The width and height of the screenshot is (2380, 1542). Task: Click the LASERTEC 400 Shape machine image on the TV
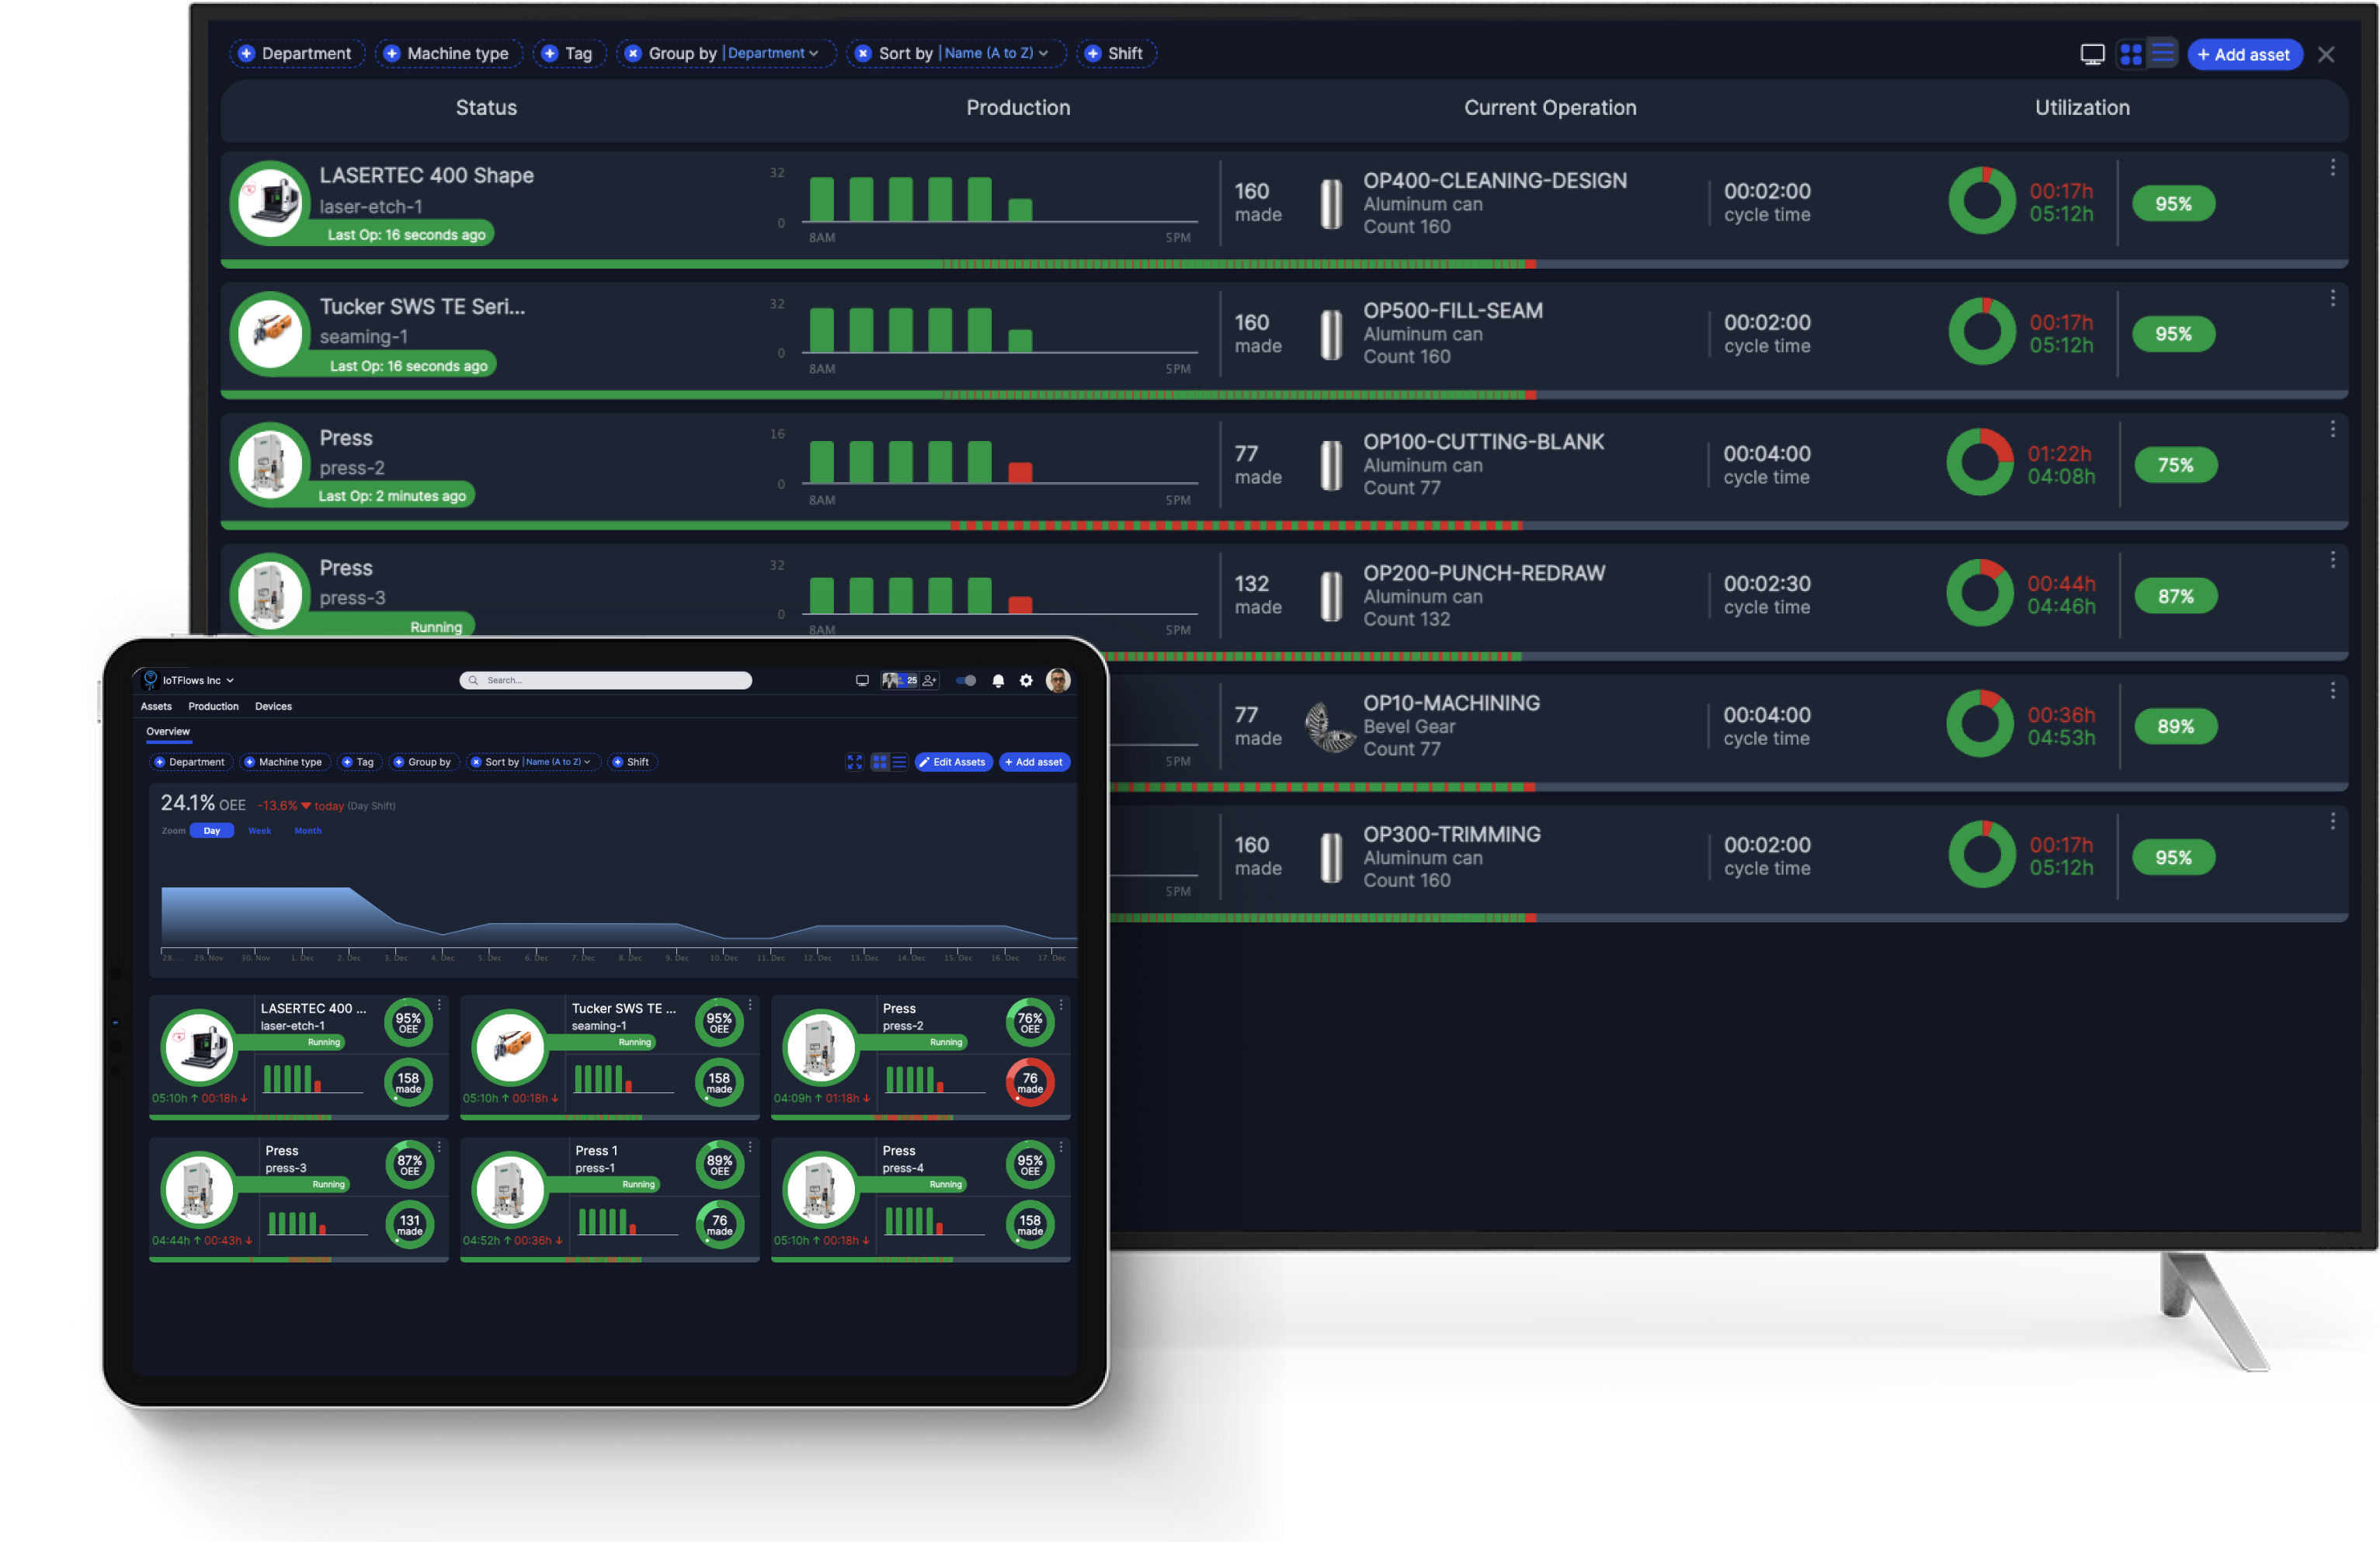[x=271, y=201]
